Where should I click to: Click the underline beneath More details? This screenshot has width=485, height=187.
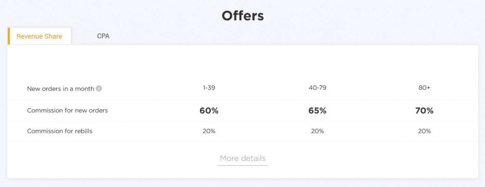[243, 166]
